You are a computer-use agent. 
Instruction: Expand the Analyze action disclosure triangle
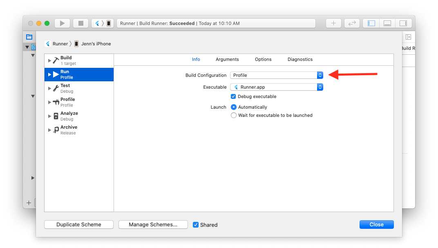(x=49, y=116)
